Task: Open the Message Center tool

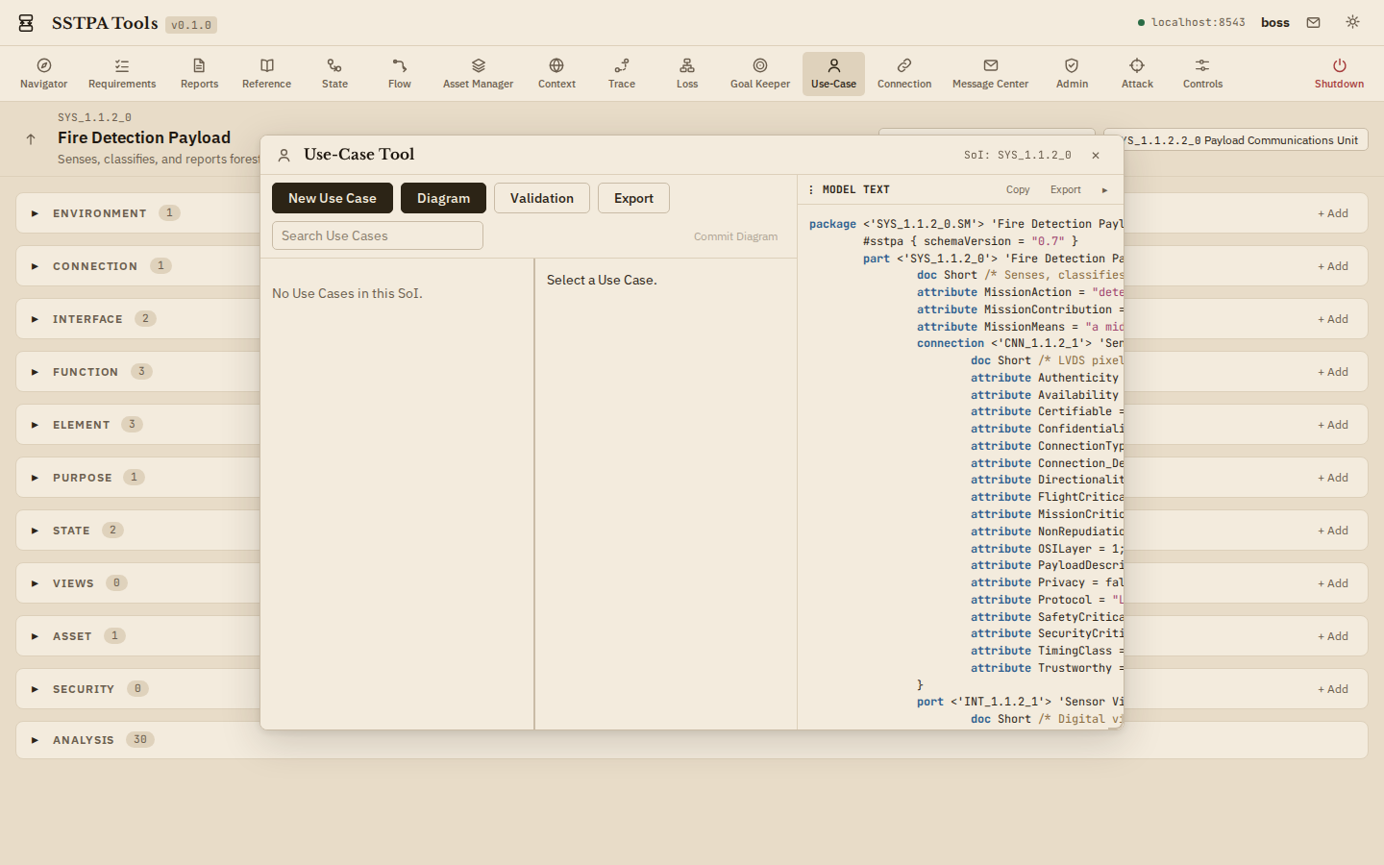Action: point(990,74)
